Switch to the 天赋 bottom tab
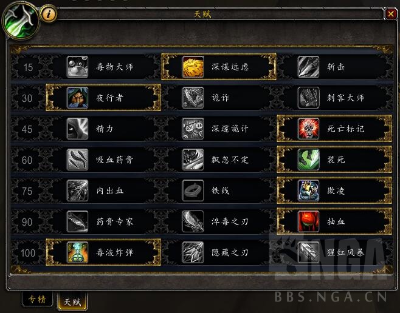The width and height of the screenshot is (400, 313). 72,302
